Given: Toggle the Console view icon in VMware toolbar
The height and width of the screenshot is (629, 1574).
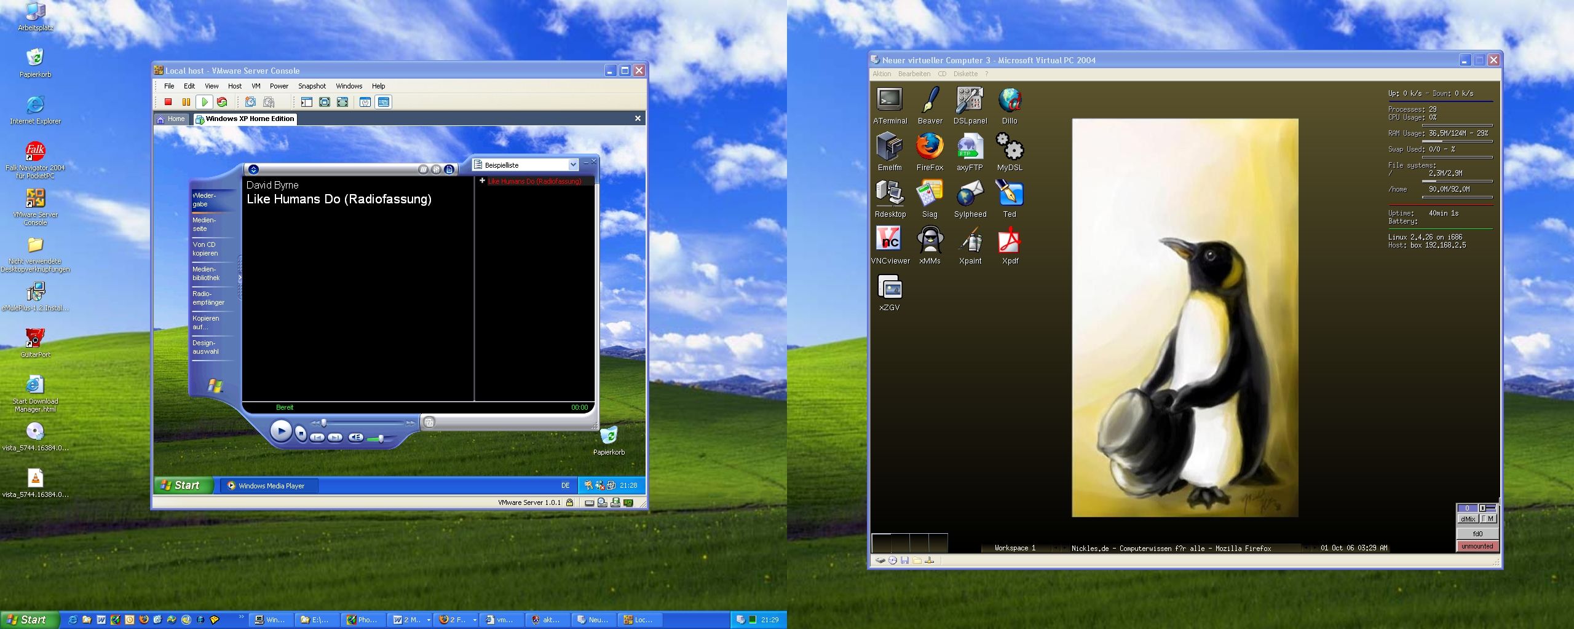Looking at the screenshot, I should [384, 102].
